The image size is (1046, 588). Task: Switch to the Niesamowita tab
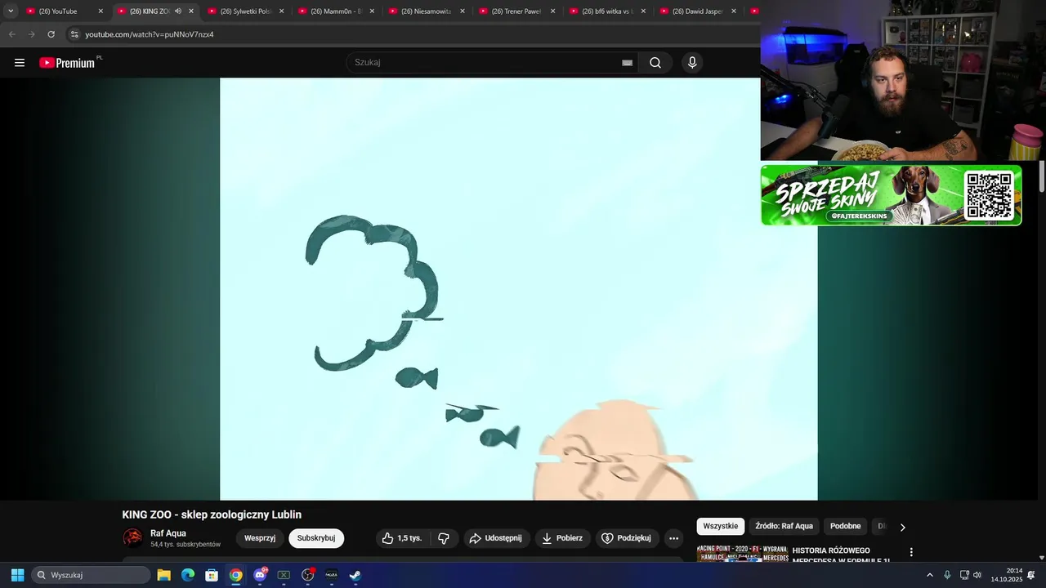(426, 11)
